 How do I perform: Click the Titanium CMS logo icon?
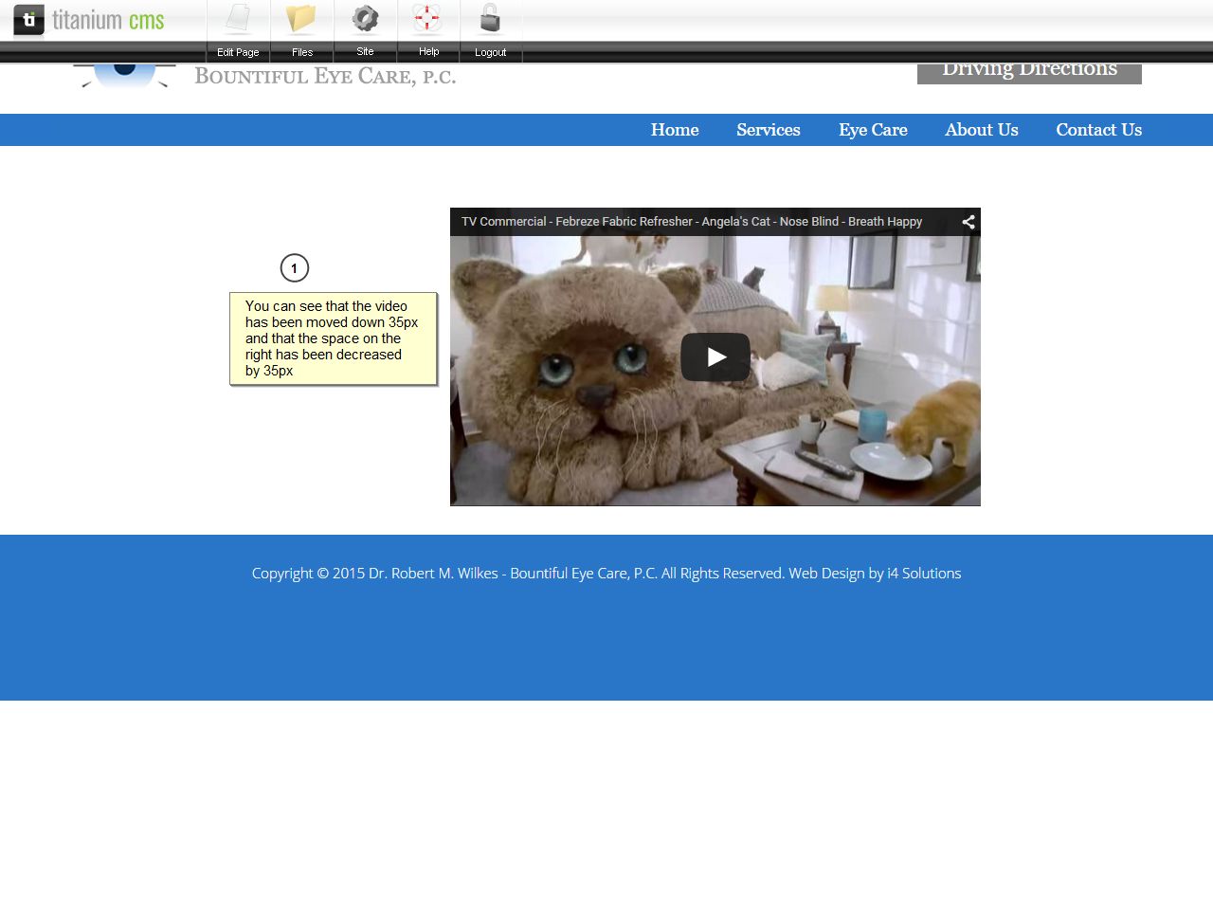[28, 20]
